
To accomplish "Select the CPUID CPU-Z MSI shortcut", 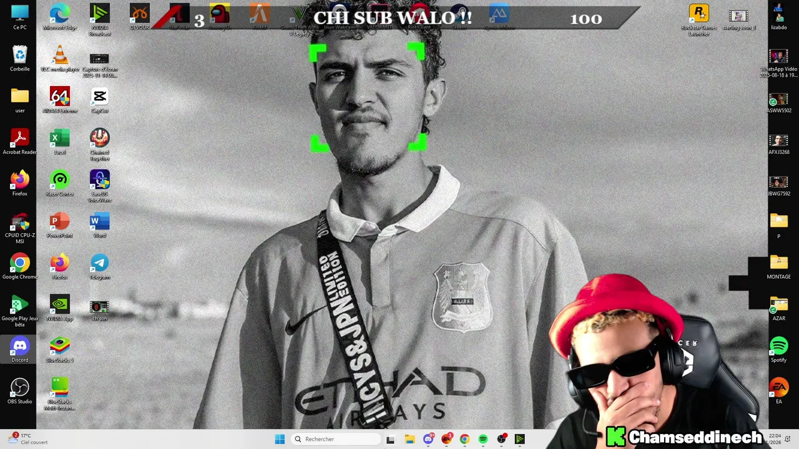I will pos(20,228).
